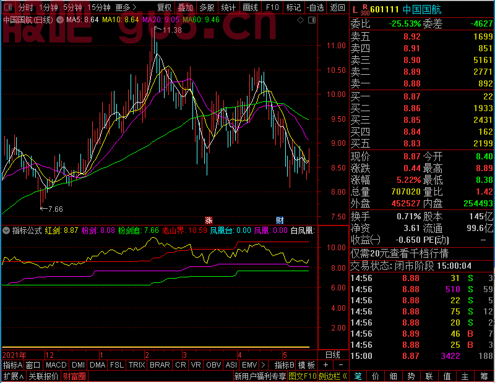Click the 标记 mark button
Screen dimensions: 495x383
point(293,7)
